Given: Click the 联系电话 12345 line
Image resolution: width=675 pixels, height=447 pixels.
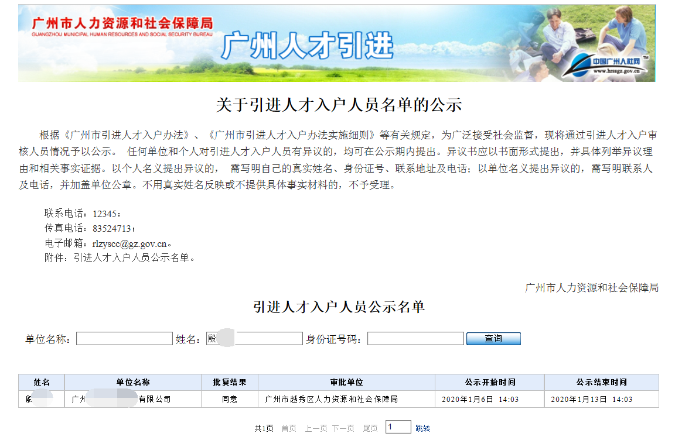Looking at the screenshot, I should [83, 214].
